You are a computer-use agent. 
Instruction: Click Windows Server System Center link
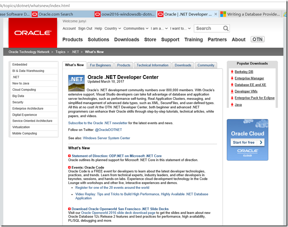[x=106, y=138]
